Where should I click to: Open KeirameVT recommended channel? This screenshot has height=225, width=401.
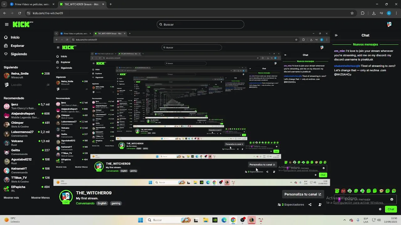pos(27,170)
